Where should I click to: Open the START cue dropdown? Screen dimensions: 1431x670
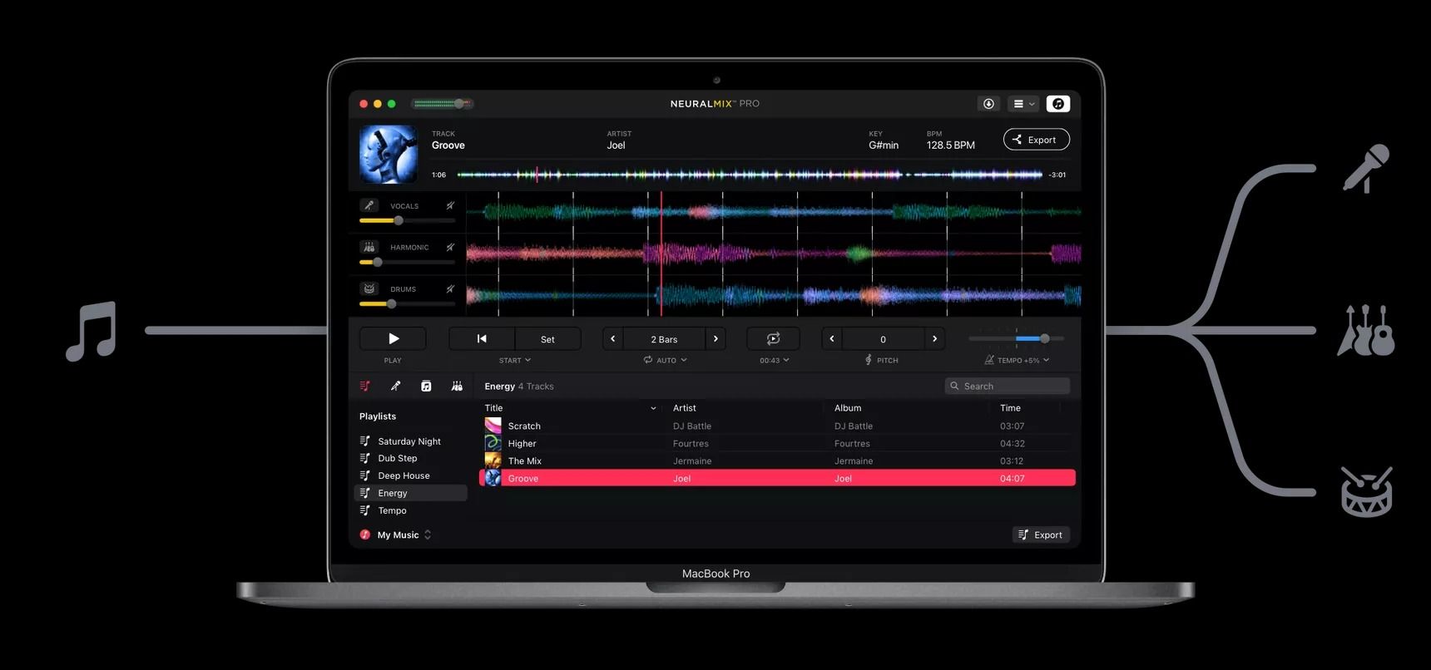(515, 360)
